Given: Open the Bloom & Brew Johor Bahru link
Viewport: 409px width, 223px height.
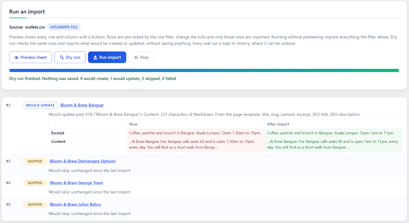Looking at the screenshot, I should coord(75,205).
